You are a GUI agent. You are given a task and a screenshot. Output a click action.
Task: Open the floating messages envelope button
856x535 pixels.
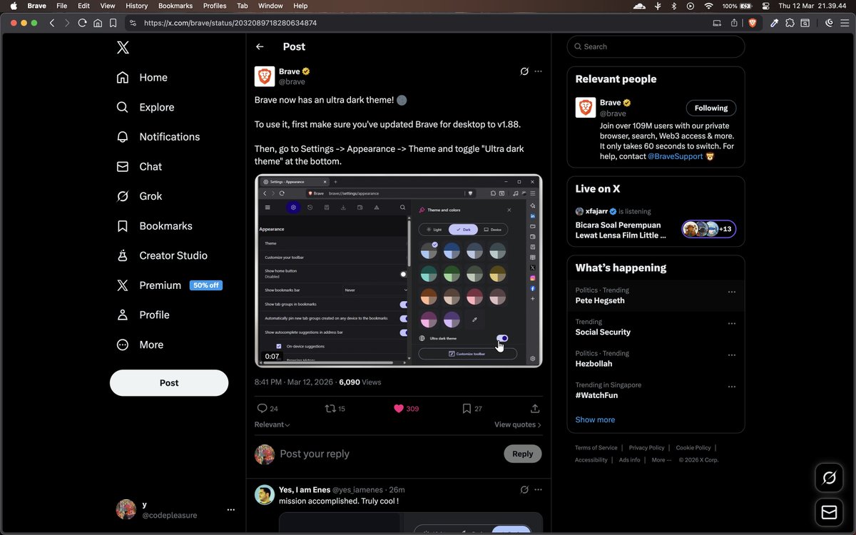pyautogui.click(x=829, y=512)
